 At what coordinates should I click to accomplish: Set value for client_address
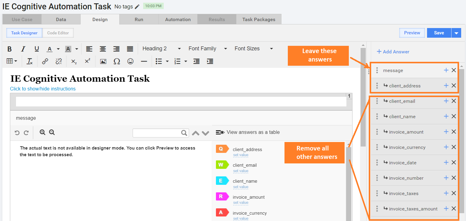point(241,155)
